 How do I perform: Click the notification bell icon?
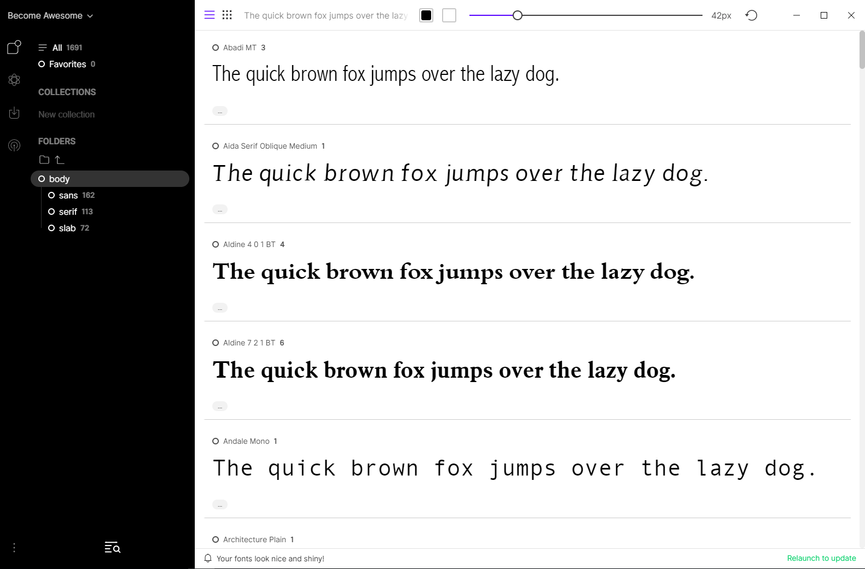tap(208, 558)
